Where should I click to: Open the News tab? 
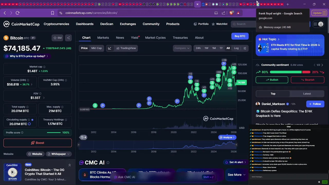tap(120, 38)
